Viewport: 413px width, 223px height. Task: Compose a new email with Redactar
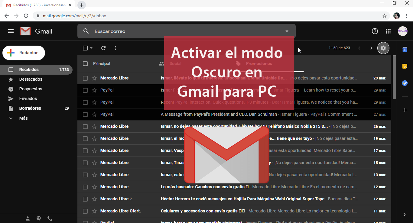coord(24,53)
